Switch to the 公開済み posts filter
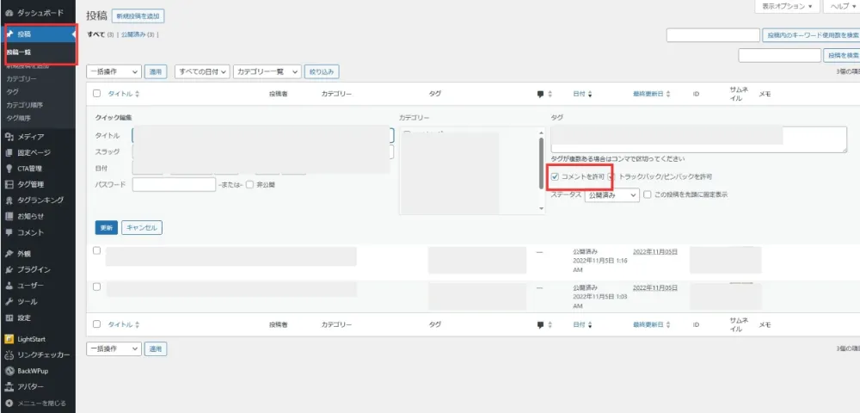Screen dimensions: 860x413 point(134,34)
